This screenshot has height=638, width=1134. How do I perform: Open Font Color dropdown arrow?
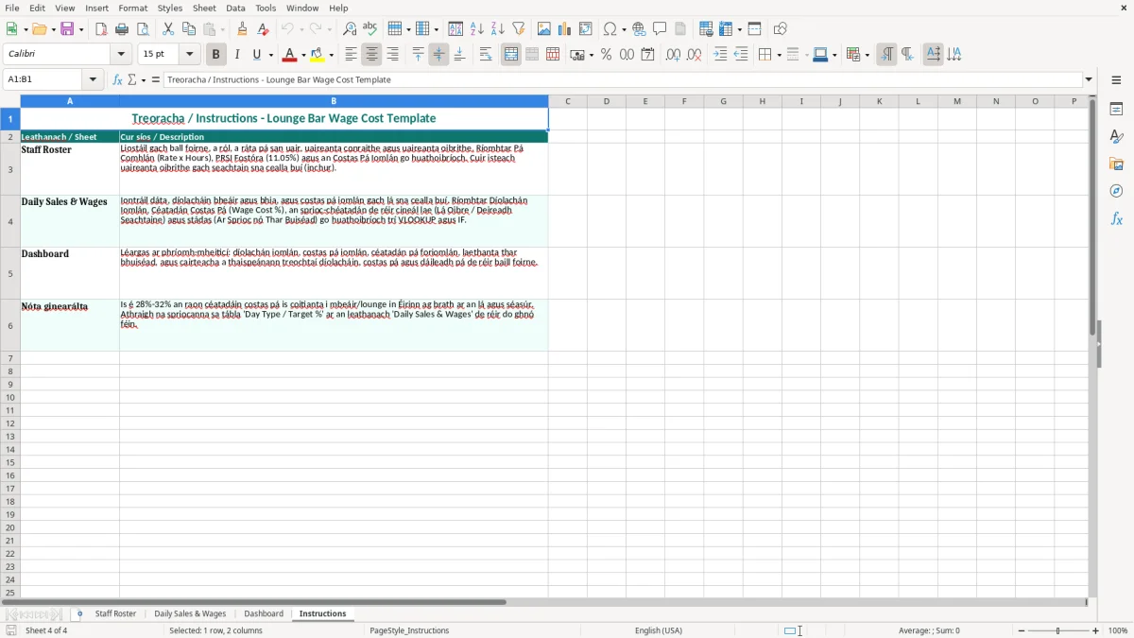pos(303,55)
